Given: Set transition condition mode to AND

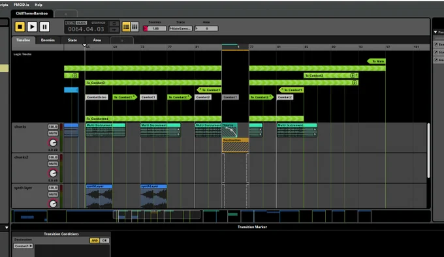Looking at the screenshot, I should [94, 240].
